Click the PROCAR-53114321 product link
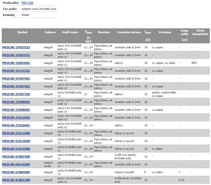This screenshot has height=185, width=211. 16,71
